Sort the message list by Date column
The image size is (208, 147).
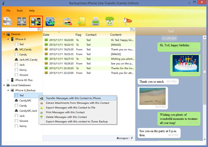(46, 35)
